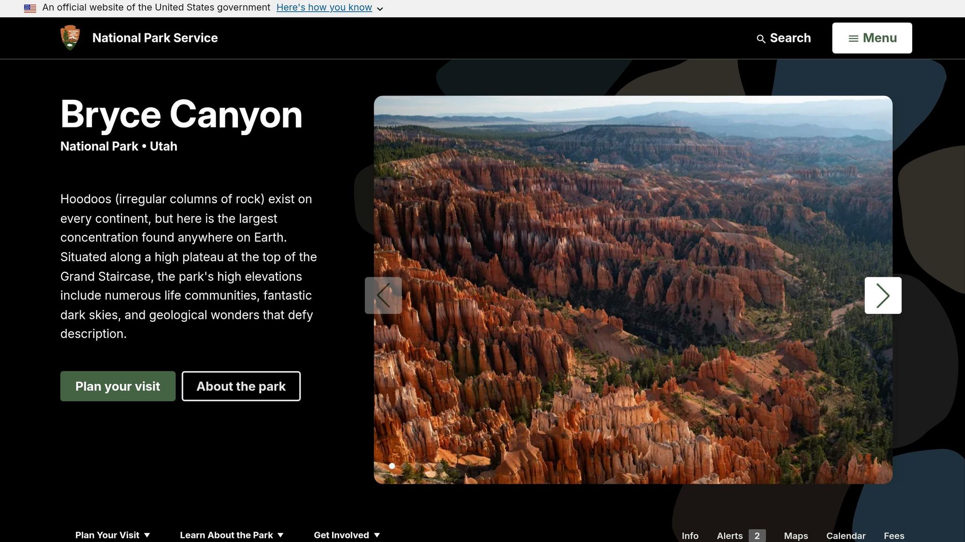965x542 pixels.
Task: Click the search magnifier icon
Action: click(x=761, y=39)
